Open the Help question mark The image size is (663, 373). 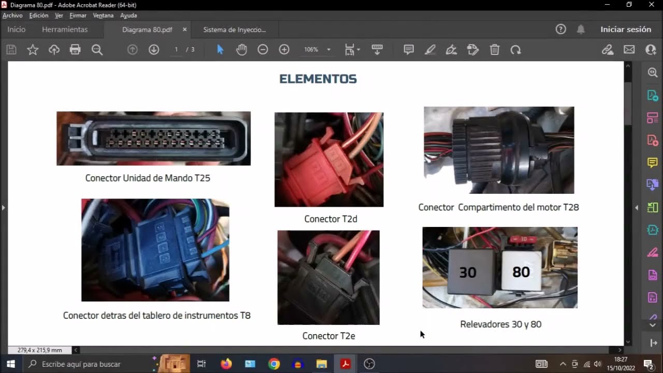click(560, 30)
